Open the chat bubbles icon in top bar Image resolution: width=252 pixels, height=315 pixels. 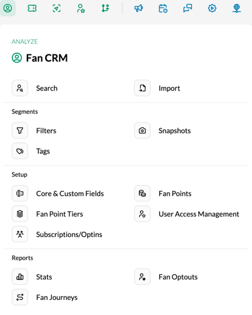click(188, 9)
